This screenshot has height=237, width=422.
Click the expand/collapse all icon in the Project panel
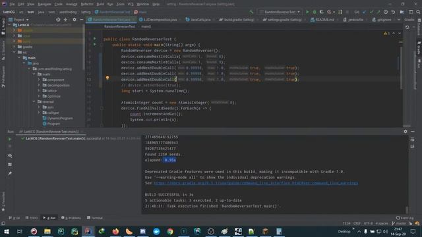[x=65, y=20]
